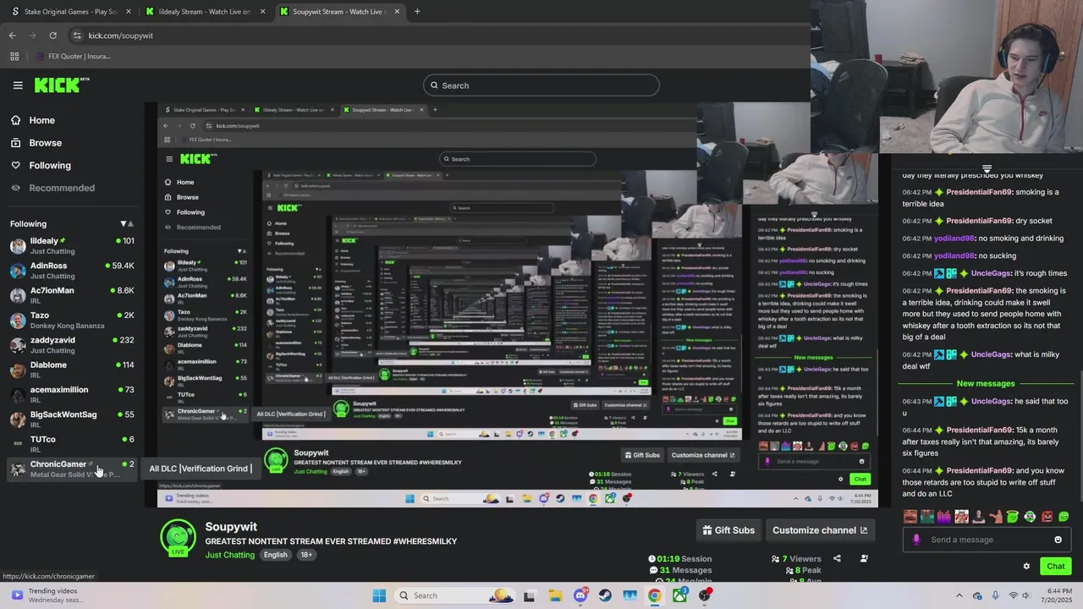Click Soupywit's live avatar

pos(178,538)
